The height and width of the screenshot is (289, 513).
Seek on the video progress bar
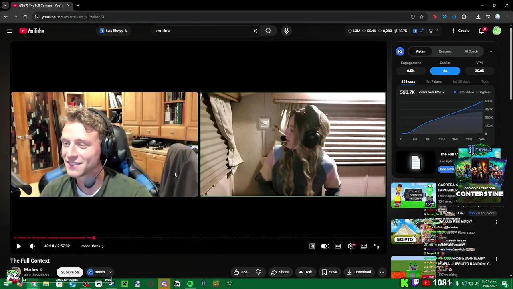pyautogui.click(x=199, y=238)
